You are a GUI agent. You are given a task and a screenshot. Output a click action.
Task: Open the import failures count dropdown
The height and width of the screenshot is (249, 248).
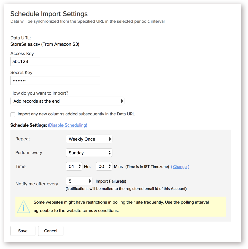point(79,181)
